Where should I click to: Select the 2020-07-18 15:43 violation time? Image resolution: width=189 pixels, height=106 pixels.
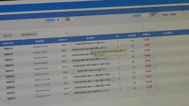click(x=42, y=74)
